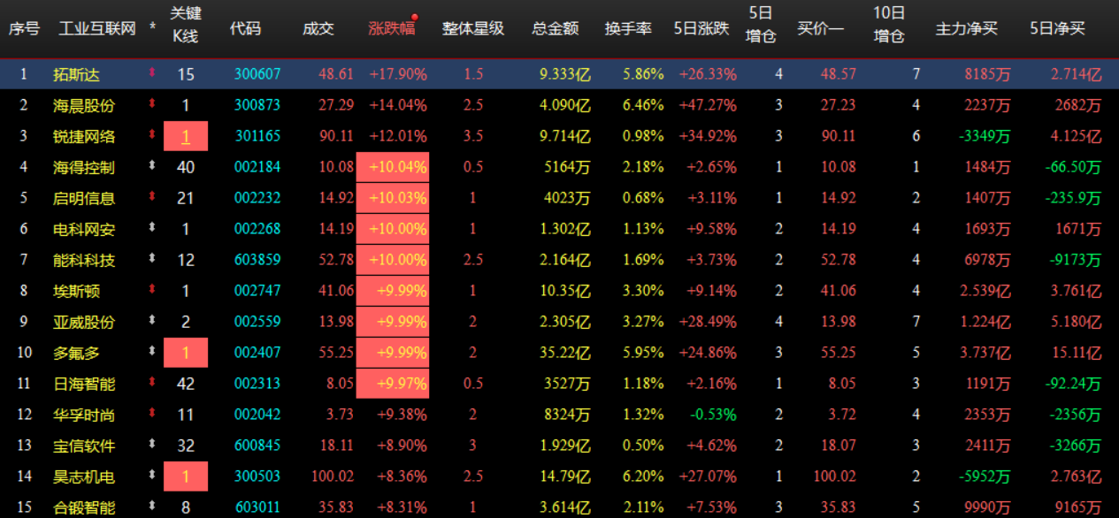Select stock name 昊志机电
Image resolution: width=1119 pixels, height=518 pixels.
(84, 476)
